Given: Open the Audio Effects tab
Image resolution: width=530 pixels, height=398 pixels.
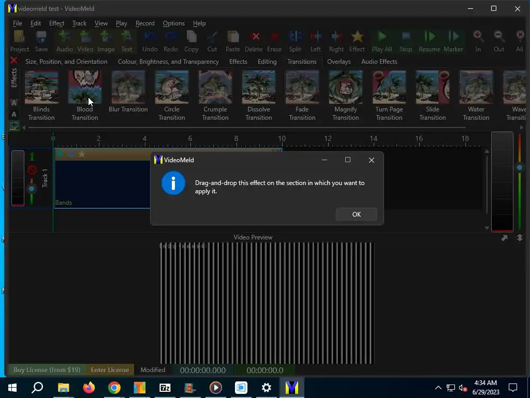Looking at the screenshot, I should 379,62.
